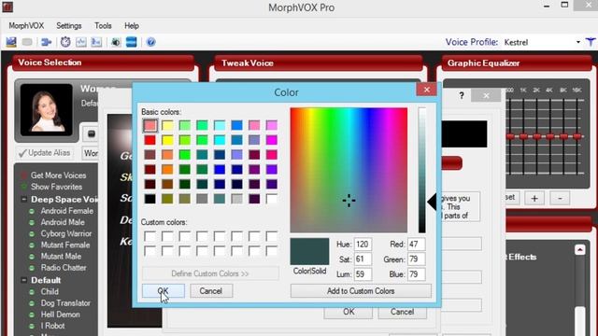598x336 pixels.
Task: Click the plus button under Graphic Equalizer
Action: (534, 198)
